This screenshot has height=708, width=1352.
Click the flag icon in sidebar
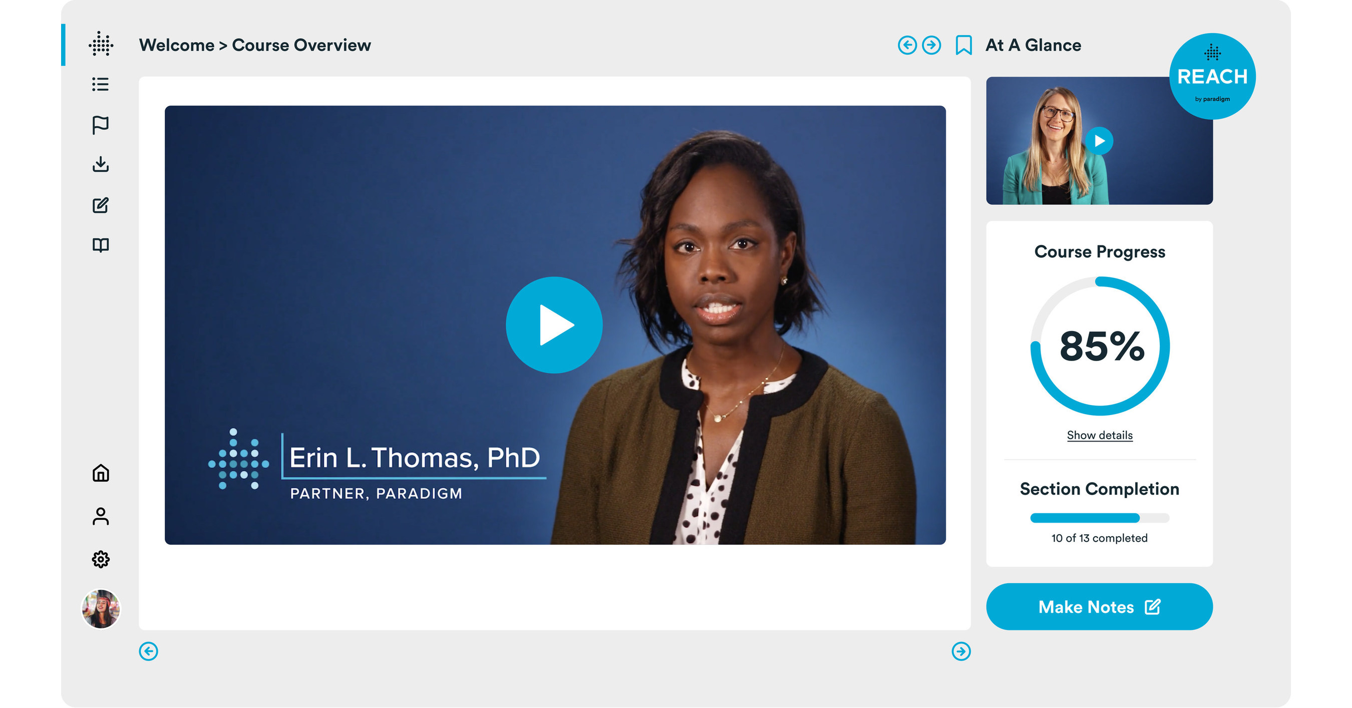point(100,125)
